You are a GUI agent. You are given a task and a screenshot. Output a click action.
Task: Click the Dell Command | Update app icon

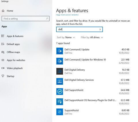coord(60,51)
